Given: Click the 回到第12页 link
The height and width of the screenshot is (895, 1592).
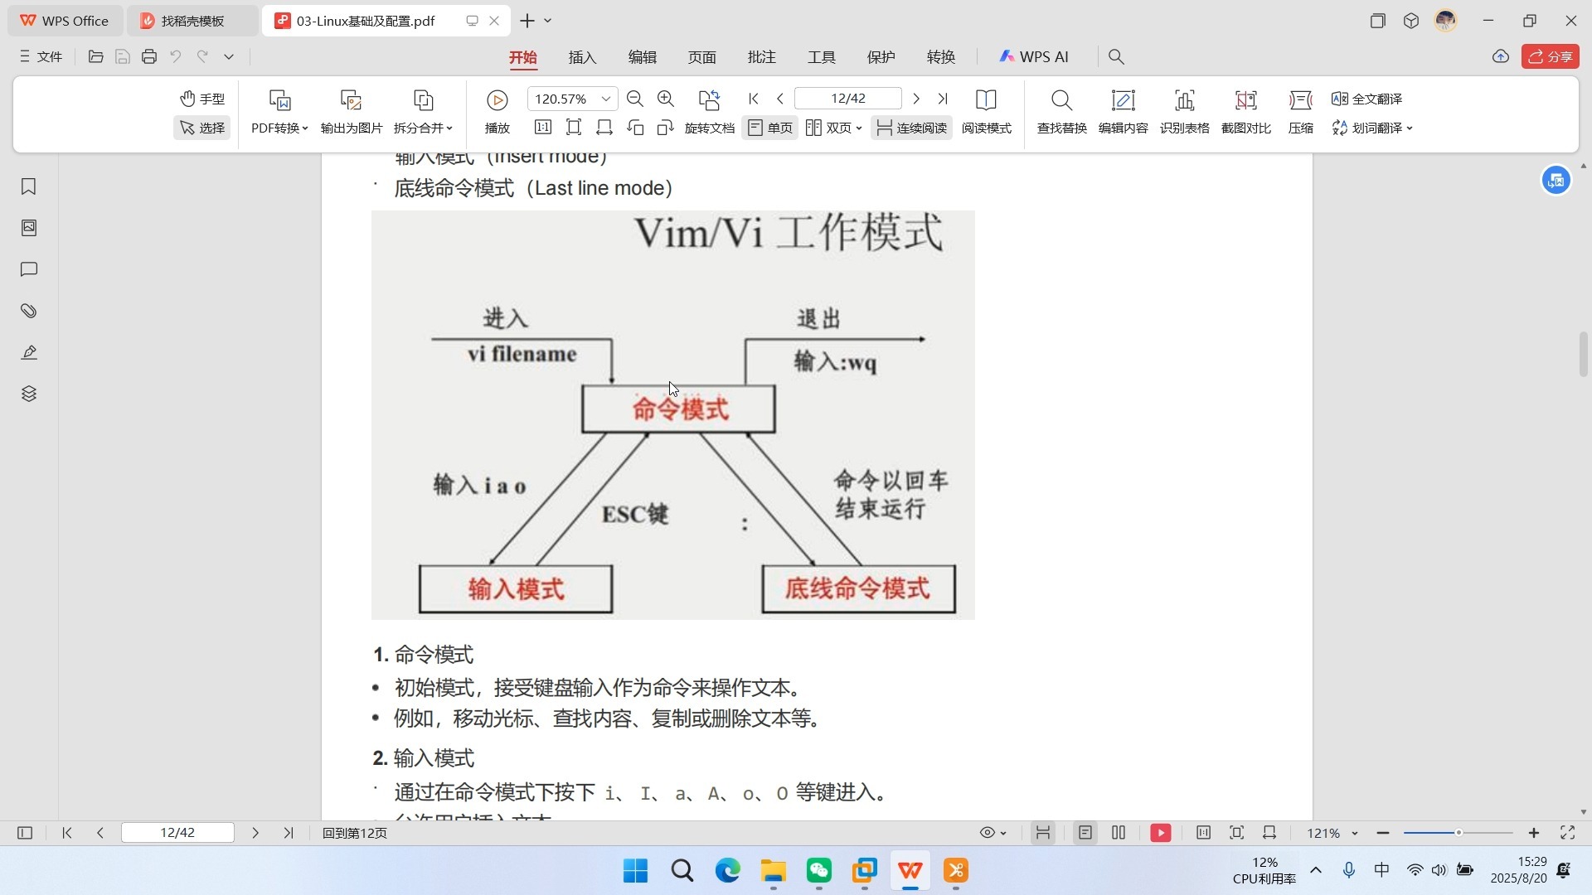Looking at the screenshot, I should [x=353, y=833].
